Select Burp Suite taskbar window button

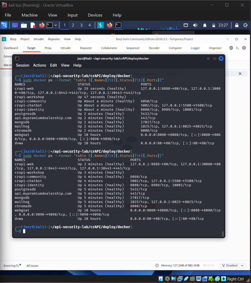[x=101, y=25]
